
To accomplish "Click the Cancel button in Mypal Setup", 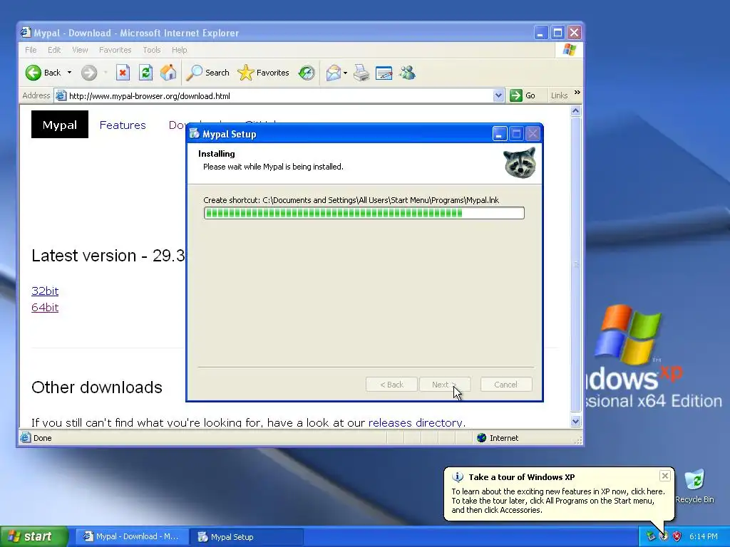I will [x=506, y=384].
